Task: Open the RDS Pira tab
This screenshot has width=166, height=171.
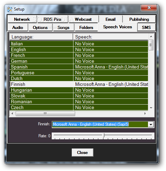Action: 53,19
